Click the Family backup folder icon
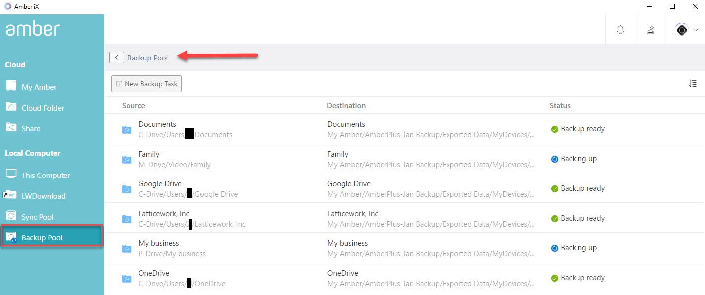 [x=127, y=159]
